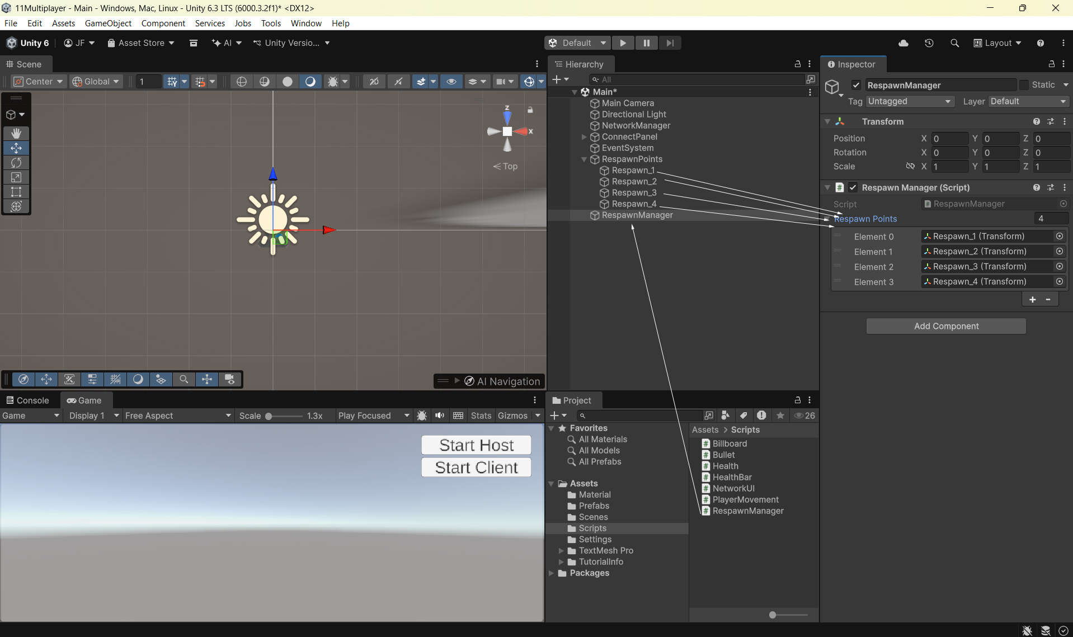The width and height of the screenshot is (1073, 637).
Task: Open Unity Cloud icon in top toolbar
Action: point(903,43)
